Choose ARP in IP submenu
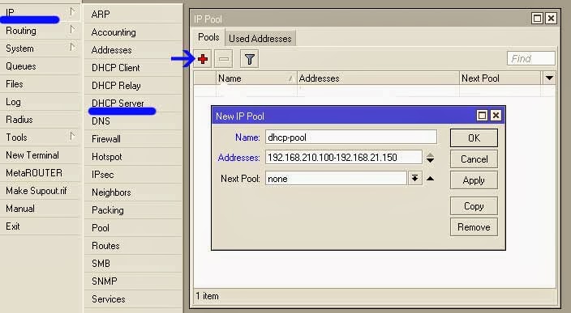571x313 pixels. click(x=133, y=15)
